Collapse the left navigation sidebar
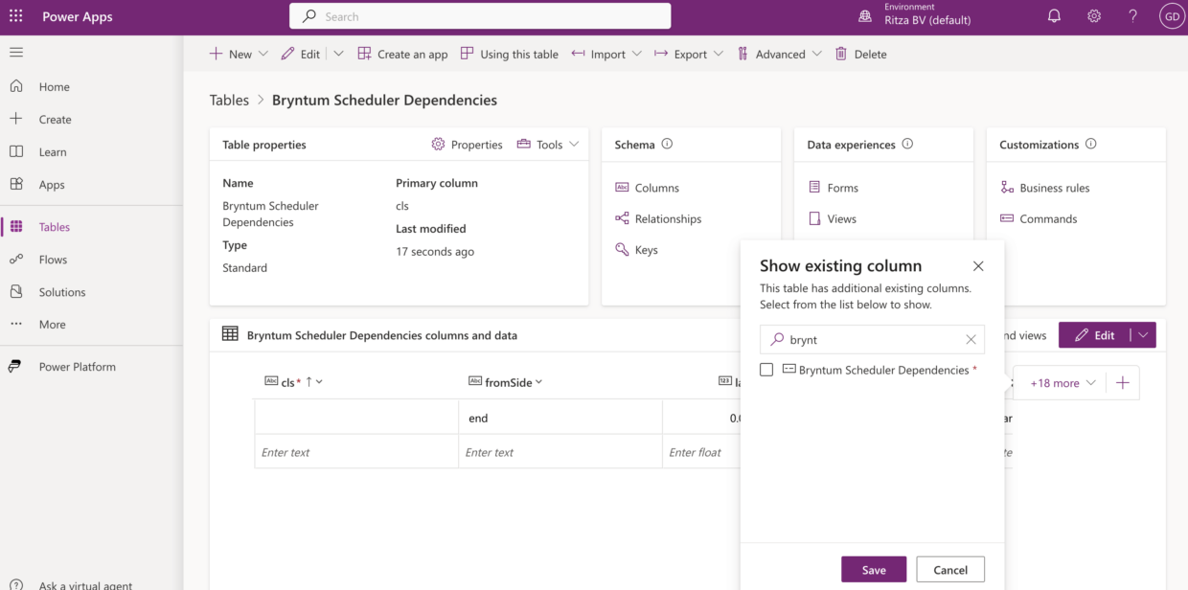The width and height of the screenshot is (1188, 590). click(x=17, y=53)
